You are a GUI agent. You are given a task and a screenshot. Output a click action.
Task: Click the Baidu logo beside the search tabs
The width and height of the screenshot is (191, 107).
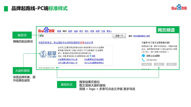(46, 30)
